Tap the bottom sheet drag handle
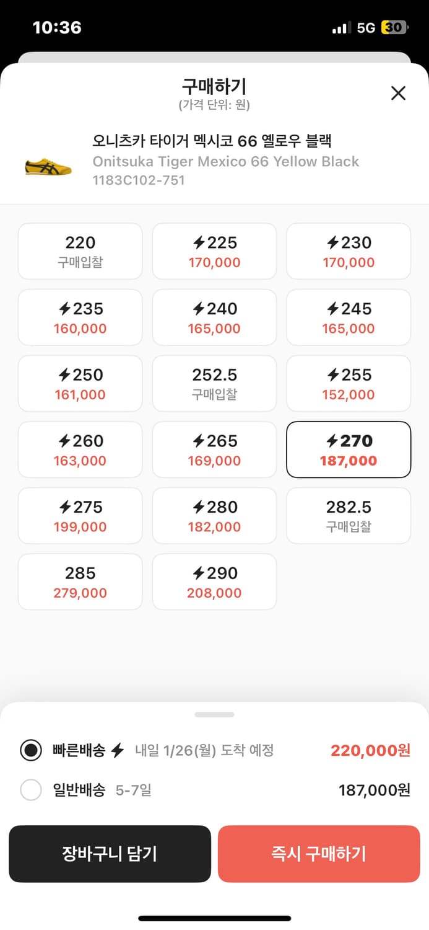Image resolution: width=429 pixels, height=930 pixels. coord(214,714)
